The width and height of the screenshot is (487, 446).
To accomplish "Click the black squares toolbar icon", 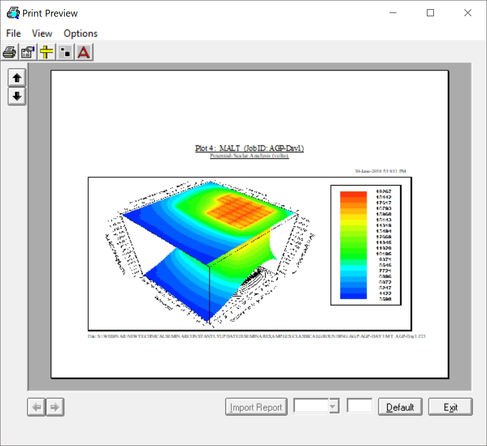I will pyautogui.click(x=65, y=52).
